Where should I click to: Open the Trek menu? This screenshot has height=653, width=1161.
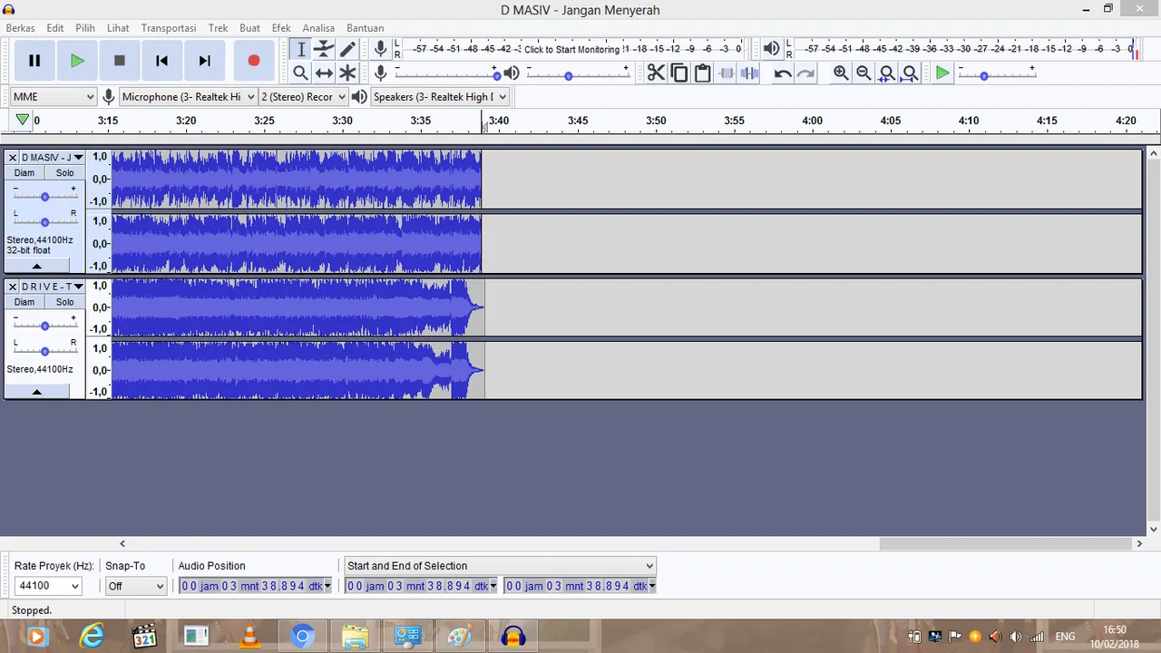tap(218, 28)
